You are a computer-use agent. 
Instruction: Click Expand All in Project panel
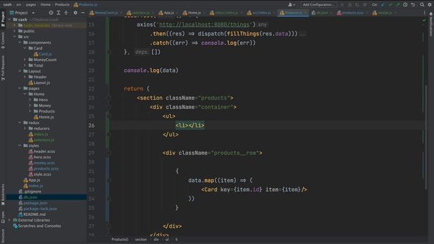pyautogui.click(x=58, y=13)
